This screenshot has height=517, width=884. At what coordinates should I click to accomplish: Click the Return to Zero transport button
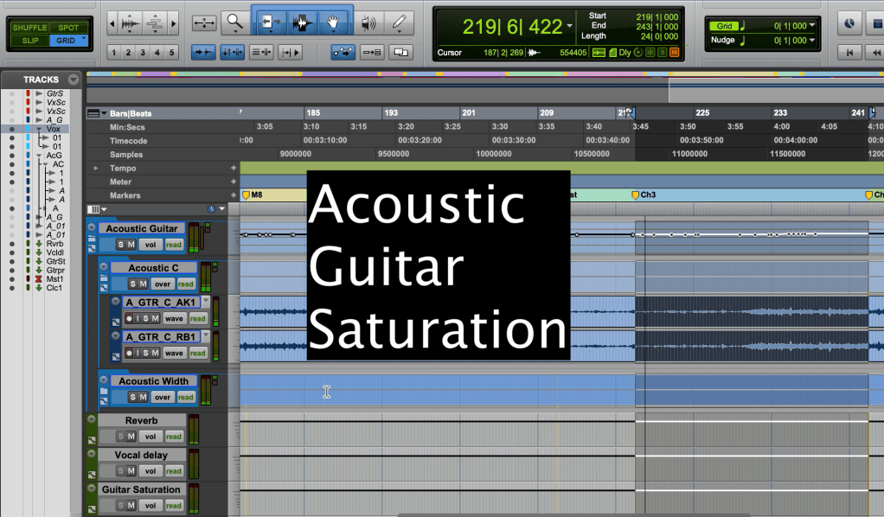(x=850, y=53)
